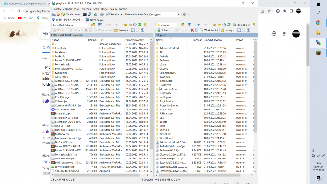The height and width of the screenshot is (184, 327).
Task: Open the Kolejka dropdown arrow
Action: coord(121,14)
